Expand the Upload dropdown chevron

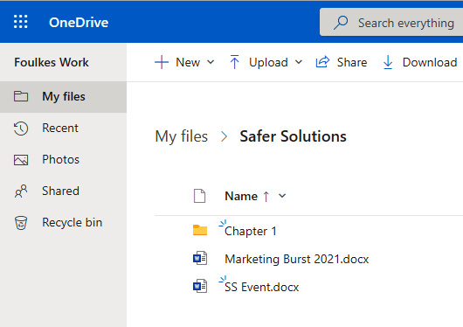(299, 62)
